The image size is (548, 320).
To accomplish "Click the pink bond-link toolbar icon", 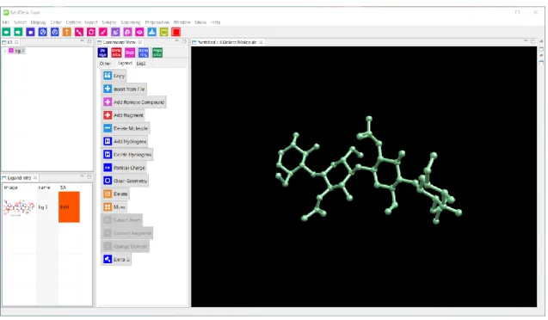I will coord(79,32).
